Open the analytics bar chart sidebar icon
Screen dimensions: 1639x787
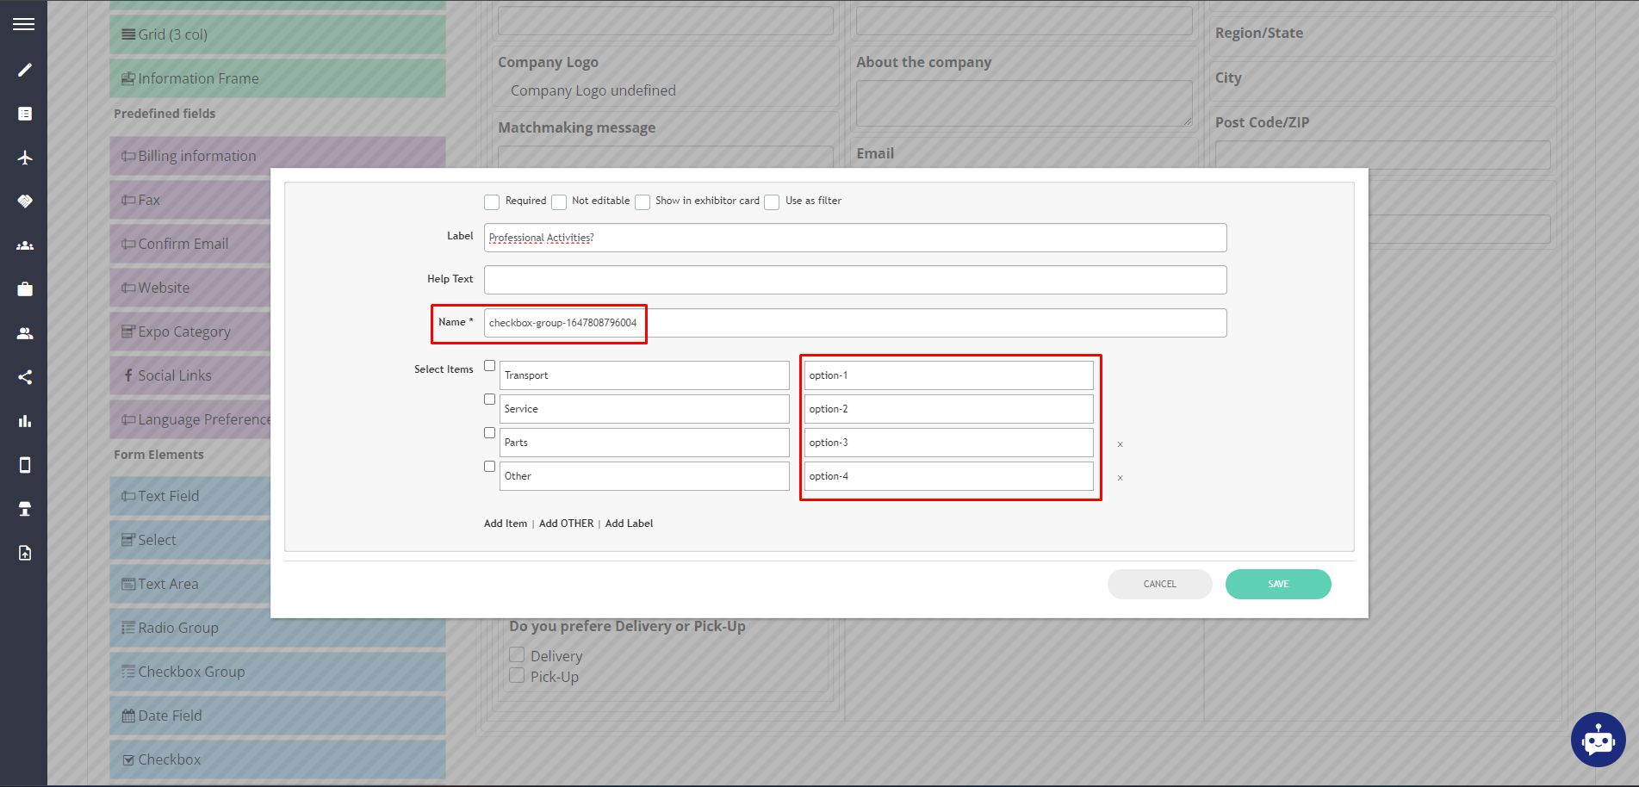pyautogui.click(x=25, y=420)
